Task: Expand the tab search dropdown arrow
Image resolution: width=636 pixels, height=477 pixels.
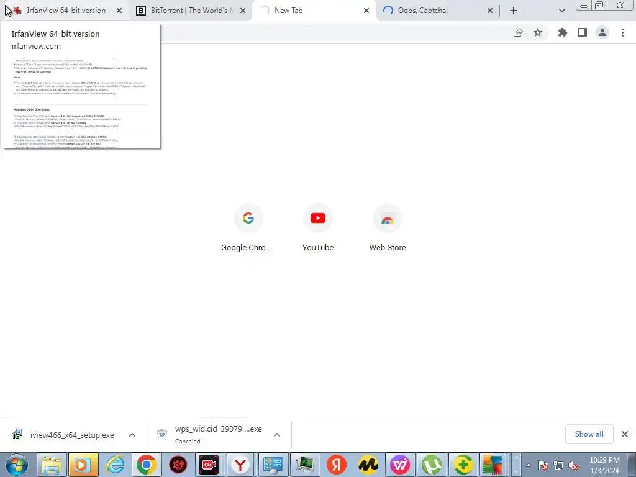Action: click(561, 11)
